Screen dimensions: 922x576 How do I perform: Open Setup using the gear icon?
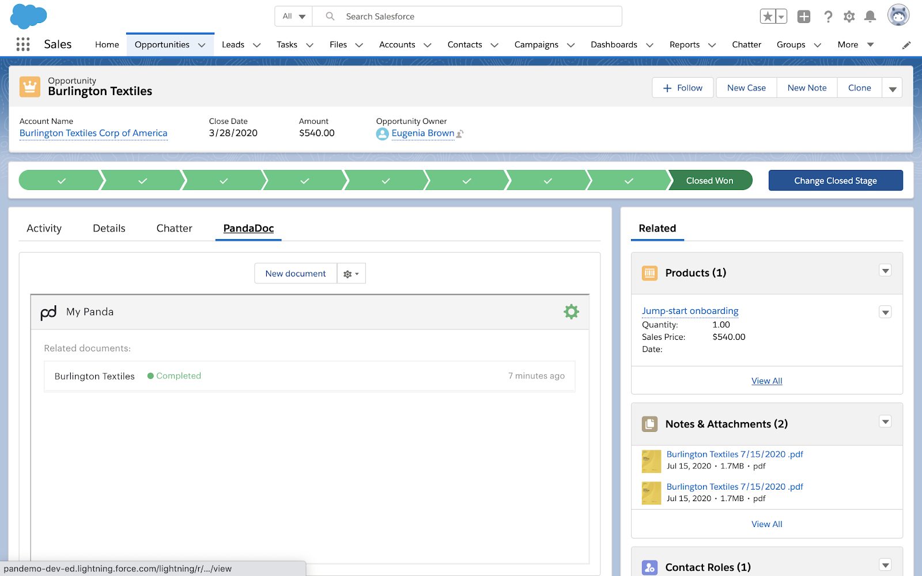click(x=849, y=17)
